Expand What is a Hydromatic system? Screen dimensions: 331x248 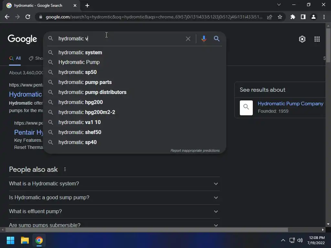click(x=114, y=184)
